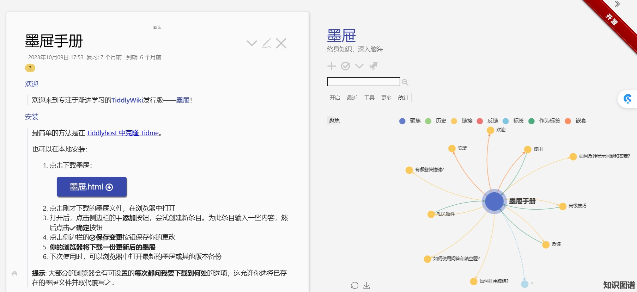Image resolution: width=637 pixels, height=292 pixels.
Task: Select the blue ? tag node
Action: [x=525, y=284]
